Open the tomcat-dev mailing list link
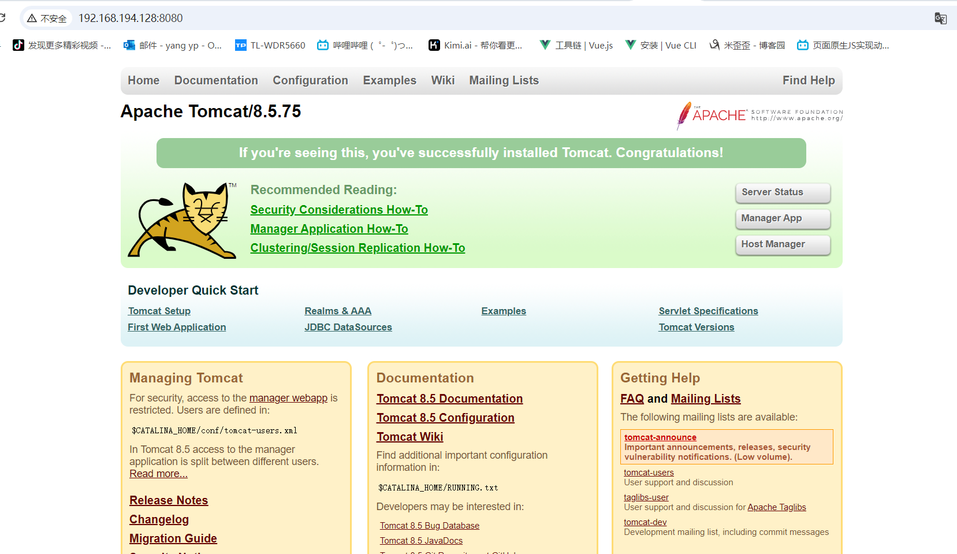 tap(645, 522)
